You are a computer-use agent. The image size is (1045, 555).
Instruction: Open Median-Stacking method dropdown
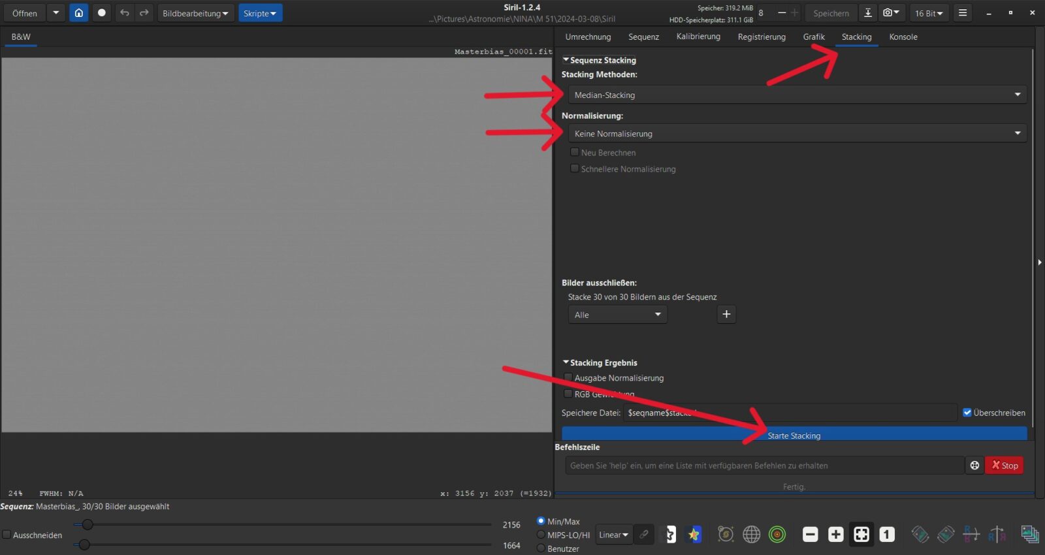click(797, 95)
